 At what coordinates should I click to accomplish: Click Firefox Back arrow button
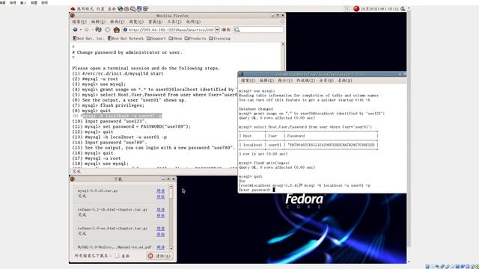75,30
